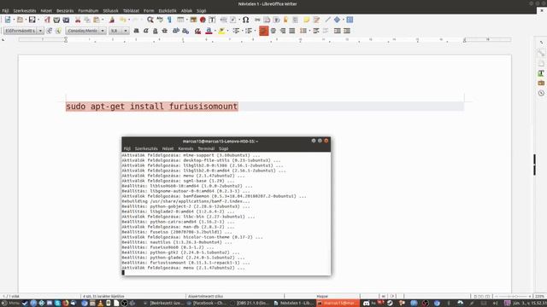Toggle formatting marks pilcrow icon
Image resolution: width=547 pixels, height=307 pixels.
coord(169,20)
